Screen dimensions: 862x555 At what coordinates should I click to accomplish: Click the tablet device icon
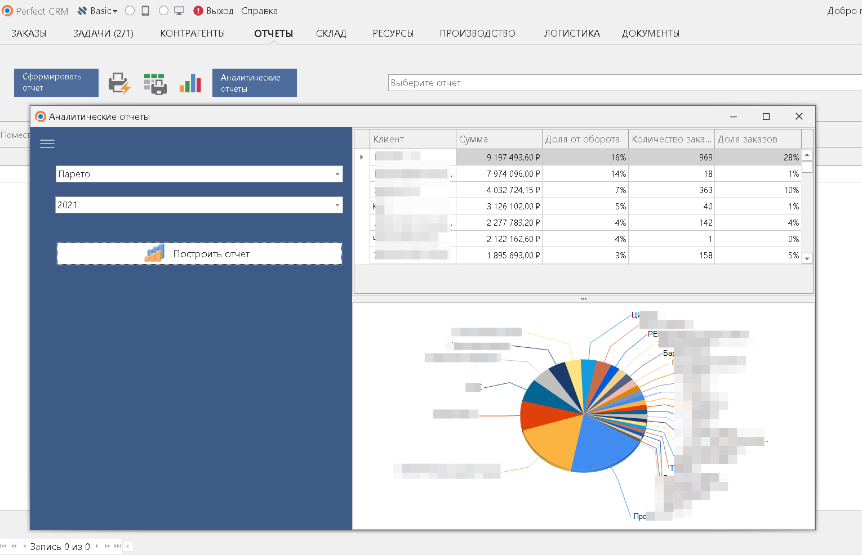[x=145, y=11]
